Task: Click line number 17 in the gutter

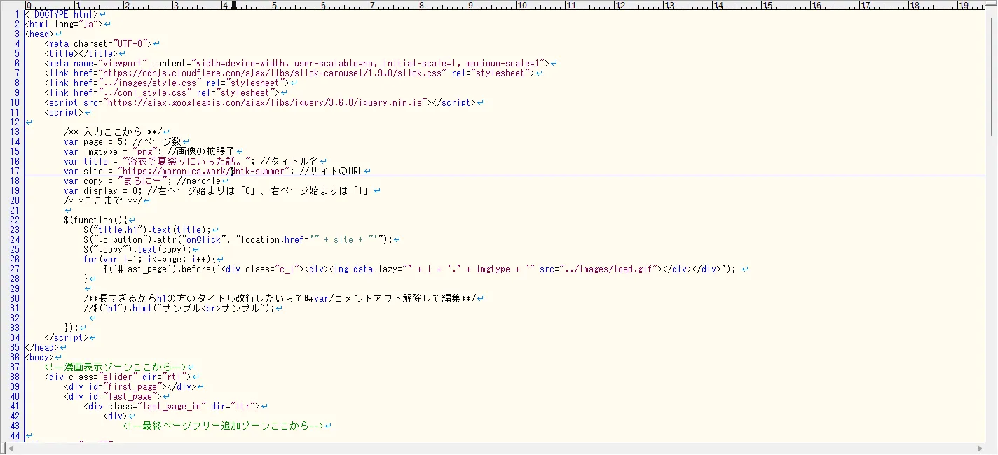Action: [x=15, y=171]
